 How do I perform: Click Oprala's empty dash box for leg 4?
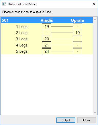[77, 45]
